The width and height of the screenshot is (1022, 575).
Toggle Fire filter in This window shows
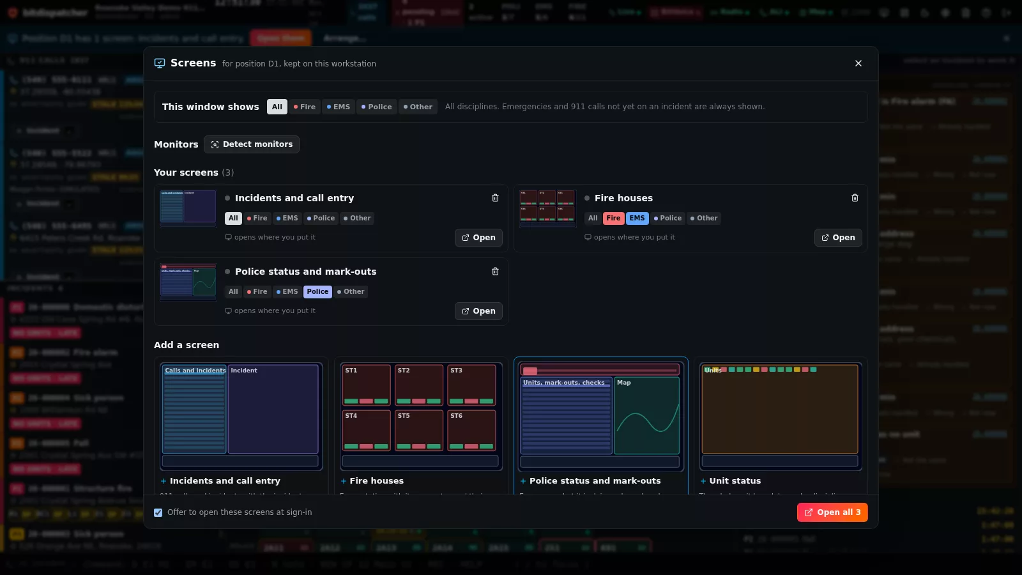[x=305, y=107]
